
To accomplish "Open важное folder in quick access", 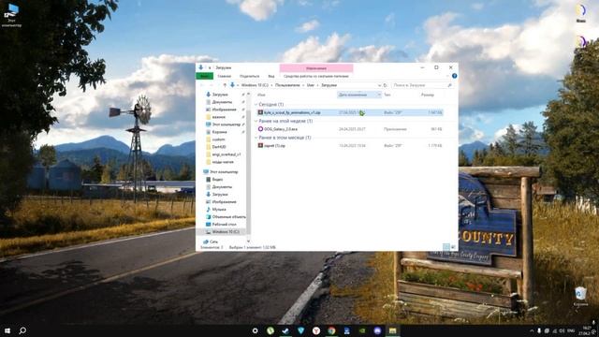I will tap(218, 117).
